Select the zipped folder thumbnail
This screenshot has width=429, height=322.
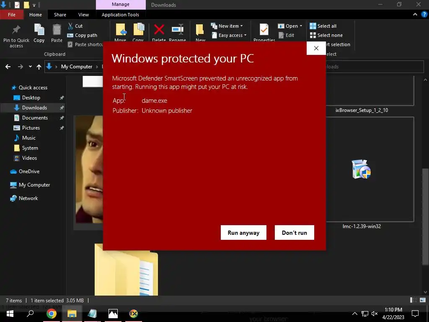127,270
